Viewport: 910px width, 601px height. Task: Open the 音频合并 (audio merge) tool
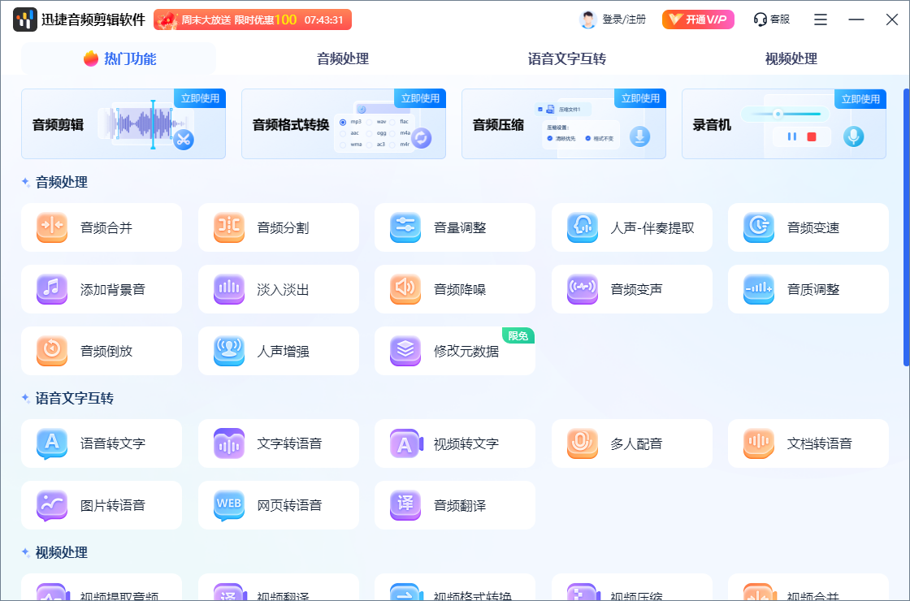[x=101, y=227]
